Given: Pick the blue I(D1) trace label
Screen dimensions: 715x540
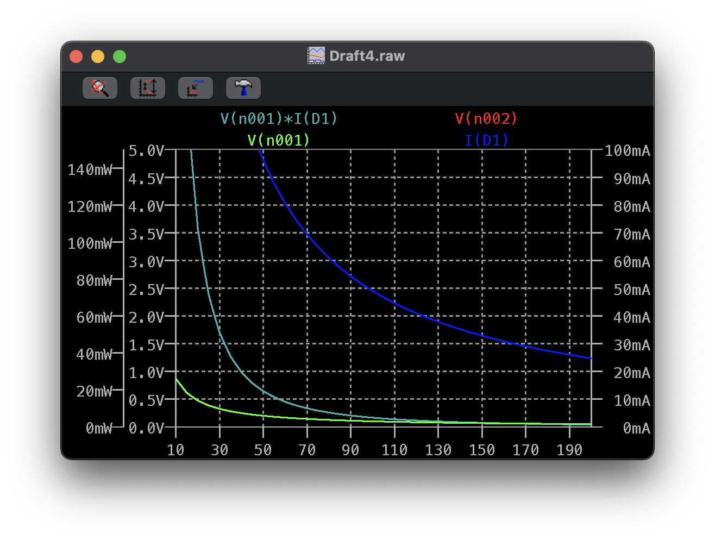Looking at the screenshot, I should click(486, 140).
